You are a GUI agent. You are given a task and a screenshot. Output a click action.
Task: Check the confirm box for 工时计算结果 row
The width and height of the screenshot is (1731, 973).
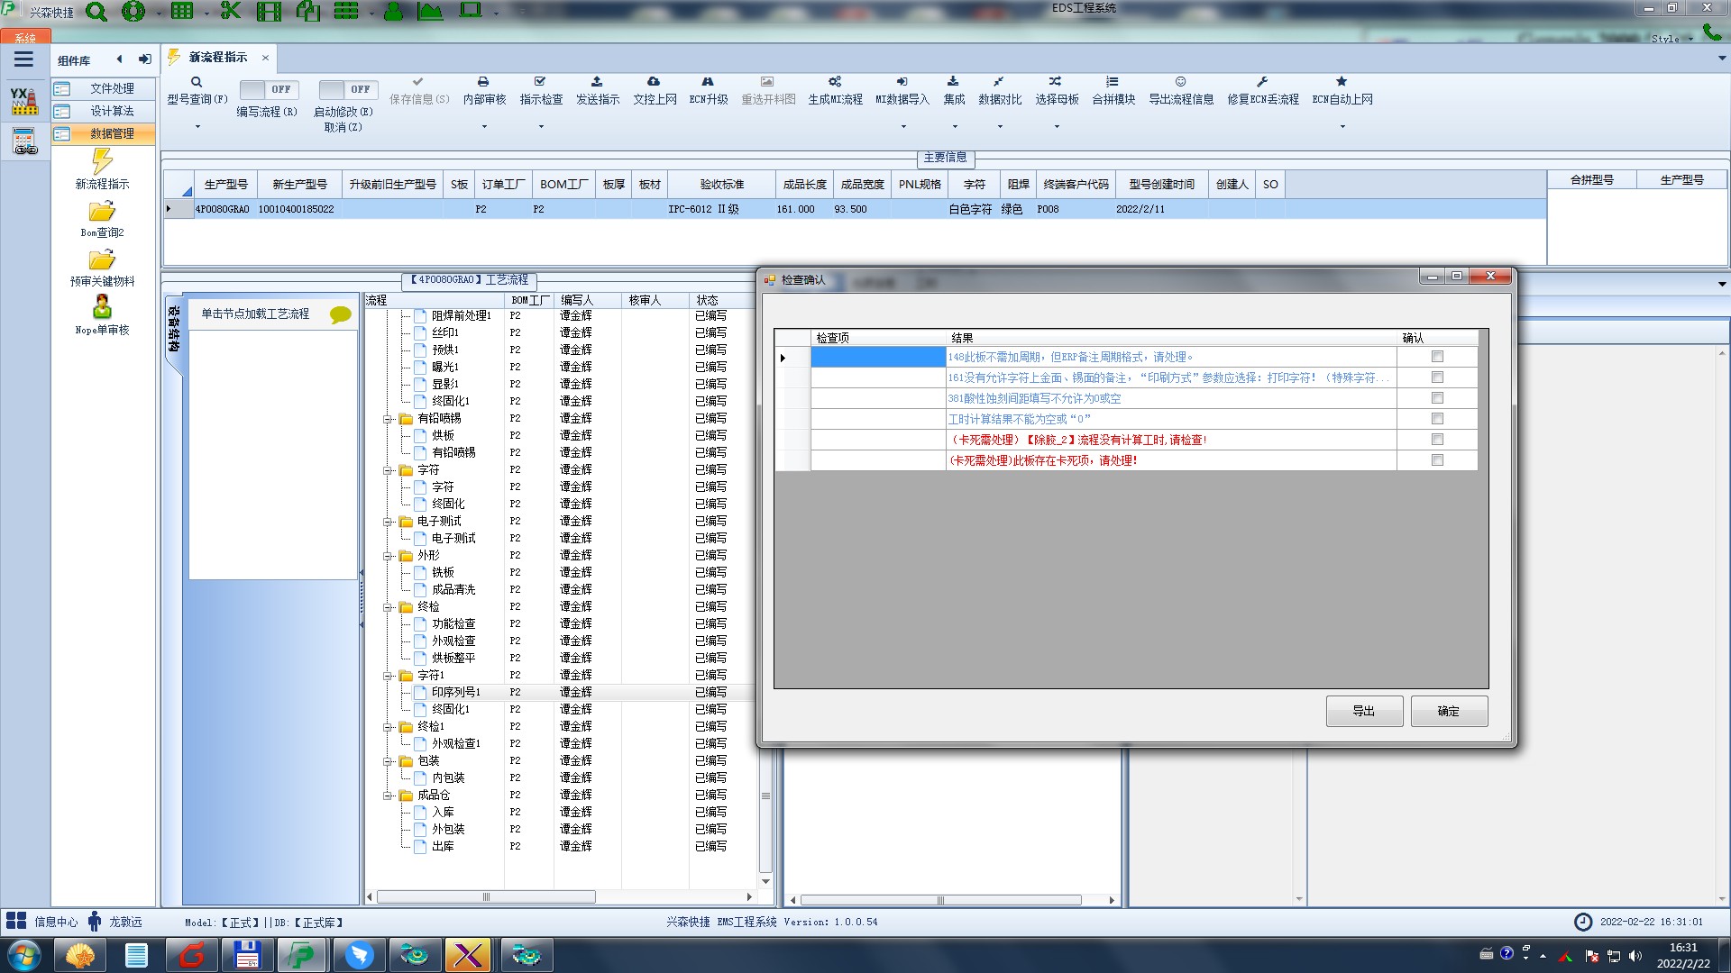[x=1437, y=419]
